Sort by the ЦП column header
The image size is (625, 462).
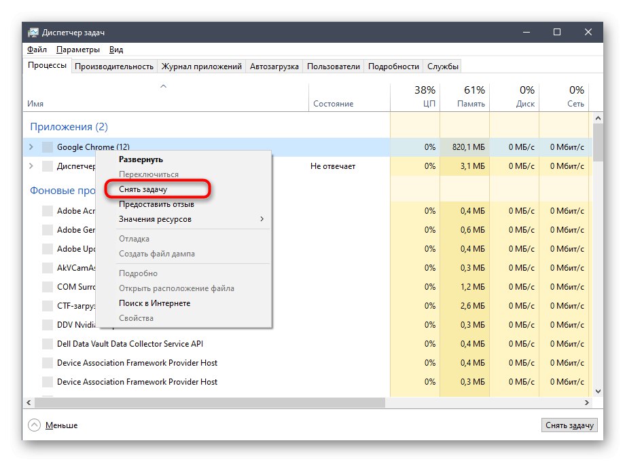click(414, 97)
